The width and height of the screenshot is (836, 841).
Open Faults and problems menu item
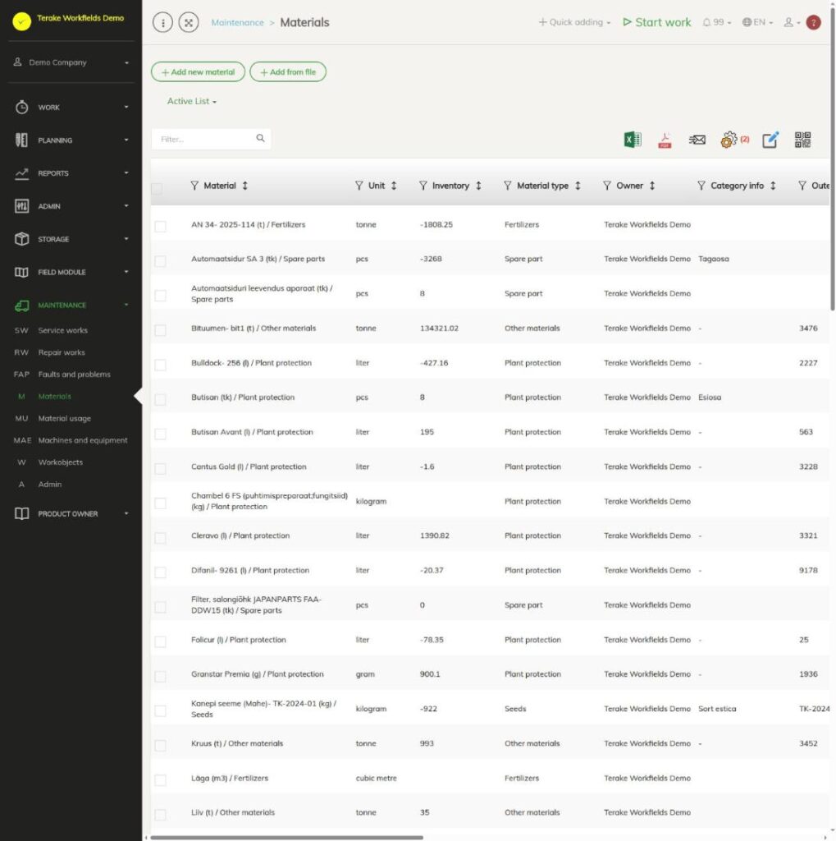[74, 375]
